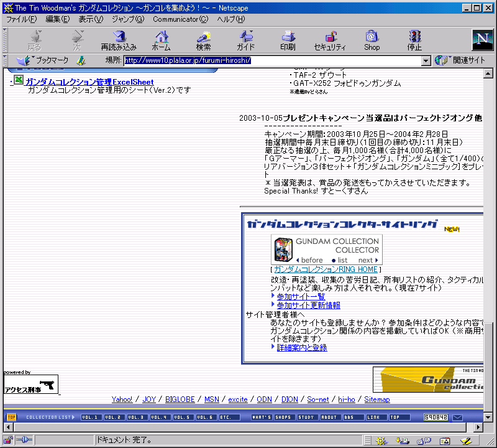This screenshot has width=497, height=448.
Task: Click the Gundam Collection Collector box image
Action: pyautogui.click(x=283, y=250)
